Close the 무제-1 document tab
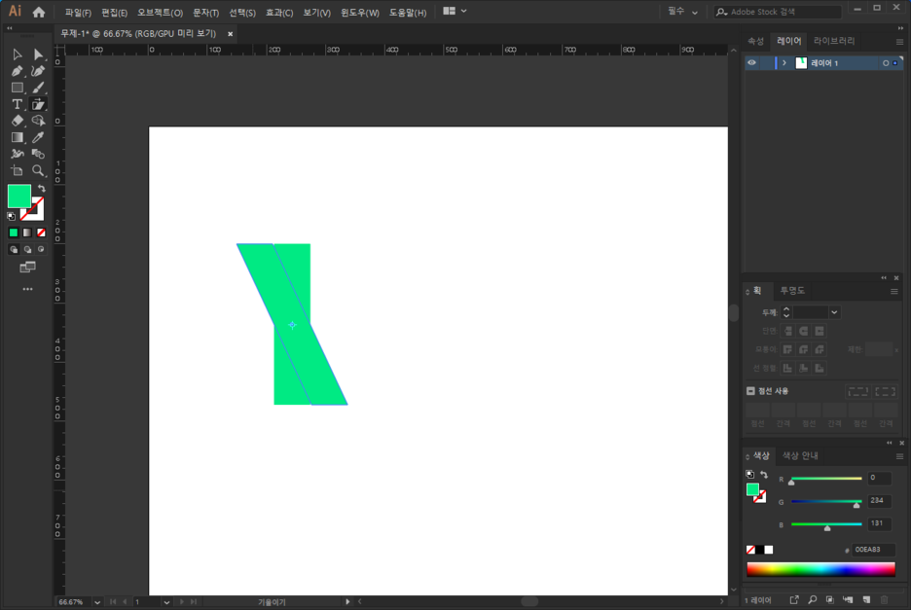This screenshot has height=610, width=911. (x=230, y=34)
